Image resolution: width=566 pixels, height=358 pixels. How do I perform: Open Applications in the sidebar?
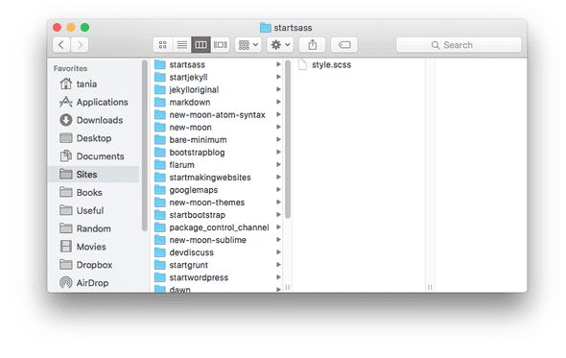point(93,102)
